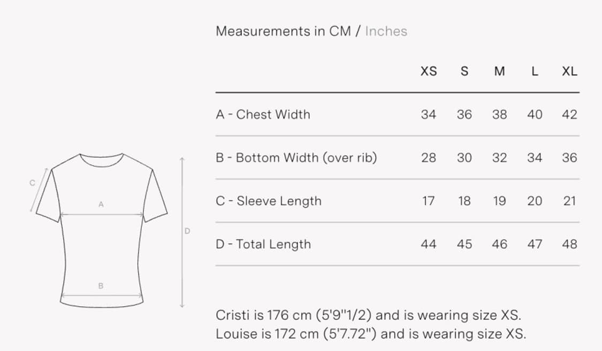Click the total length arrow D on diagram

(182, 232)
